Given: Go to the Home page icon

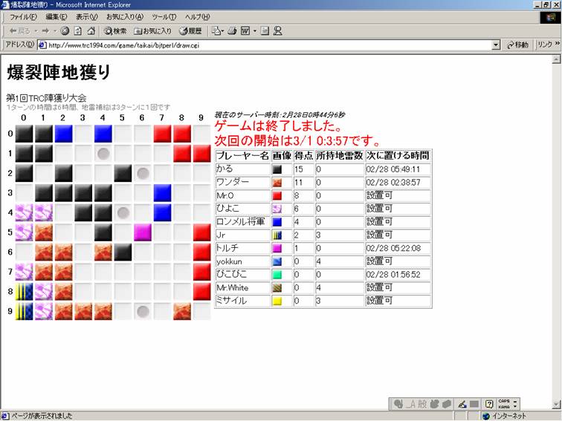Looking at the screenshot, I should pyautogui.click(x=91, y=31).
